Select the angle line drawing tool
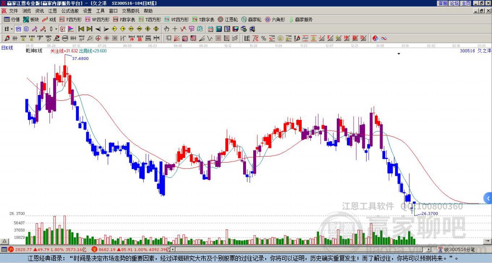The width and height of the screenshot is (492, 263). 201,38
